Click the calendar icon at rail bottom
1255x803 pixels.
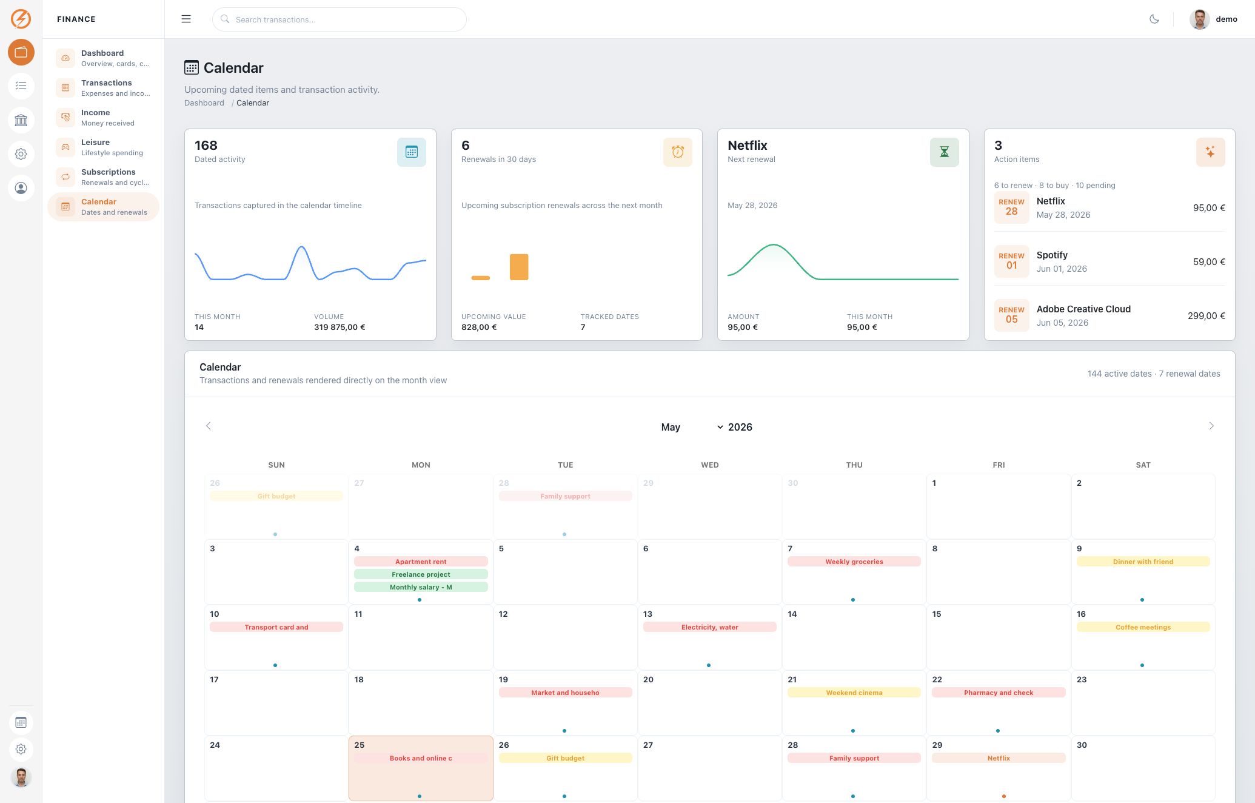(21, 722)
